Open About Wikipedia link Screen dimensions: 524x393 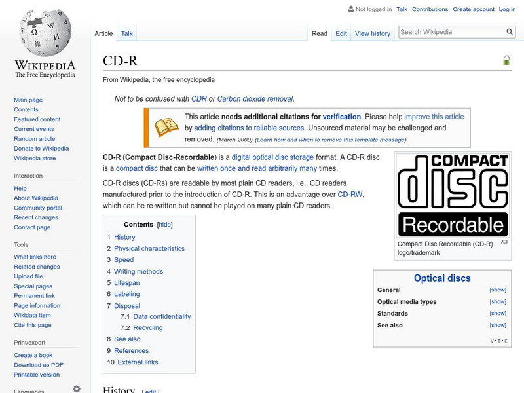[36, 198]
